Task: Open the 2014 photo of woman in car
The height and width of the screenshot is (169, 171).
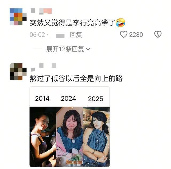Action: coord(43,137)
